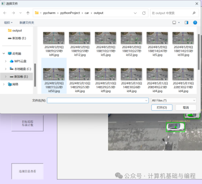Select 网络 in navigation pane
This screenshot has height=184, width=202.
(13, 84)
